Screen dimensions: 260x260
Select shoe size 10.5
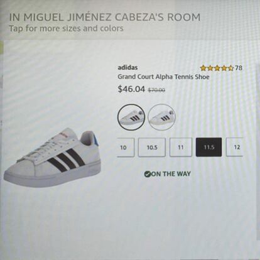pos(152,147)
